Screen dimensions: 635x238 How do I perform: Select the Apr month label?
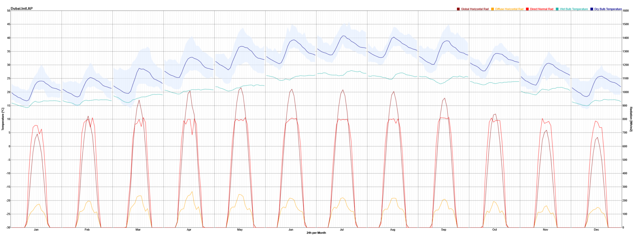coord(189,230)
